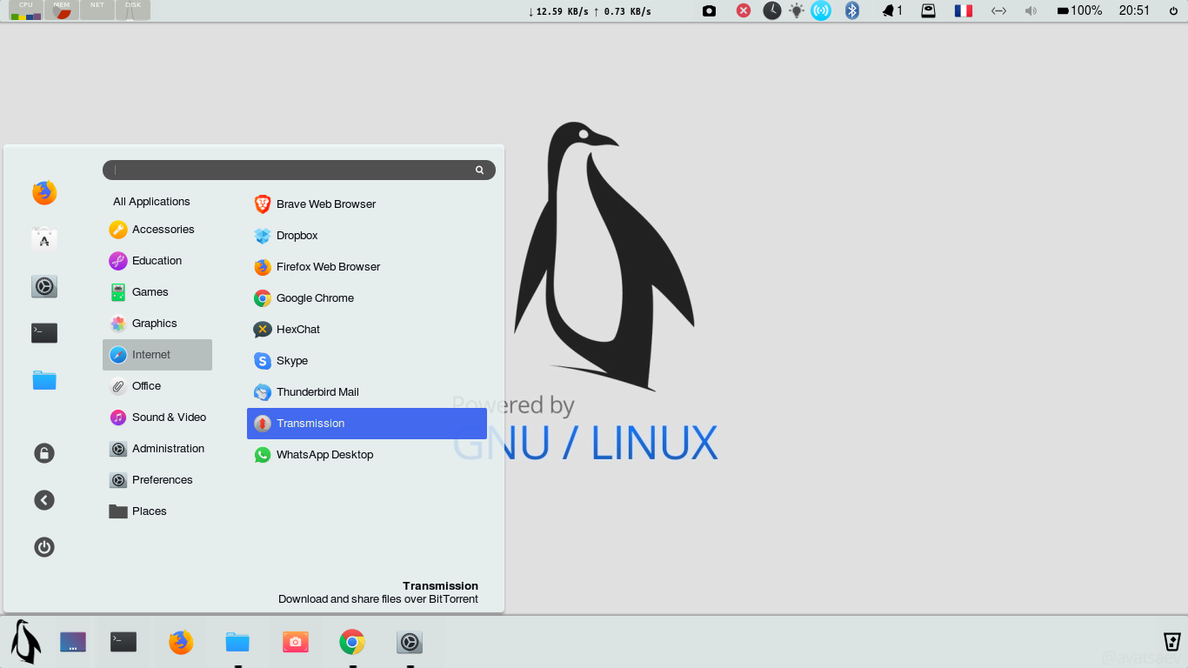Click the lock screen button in menu

click(44, 453)
